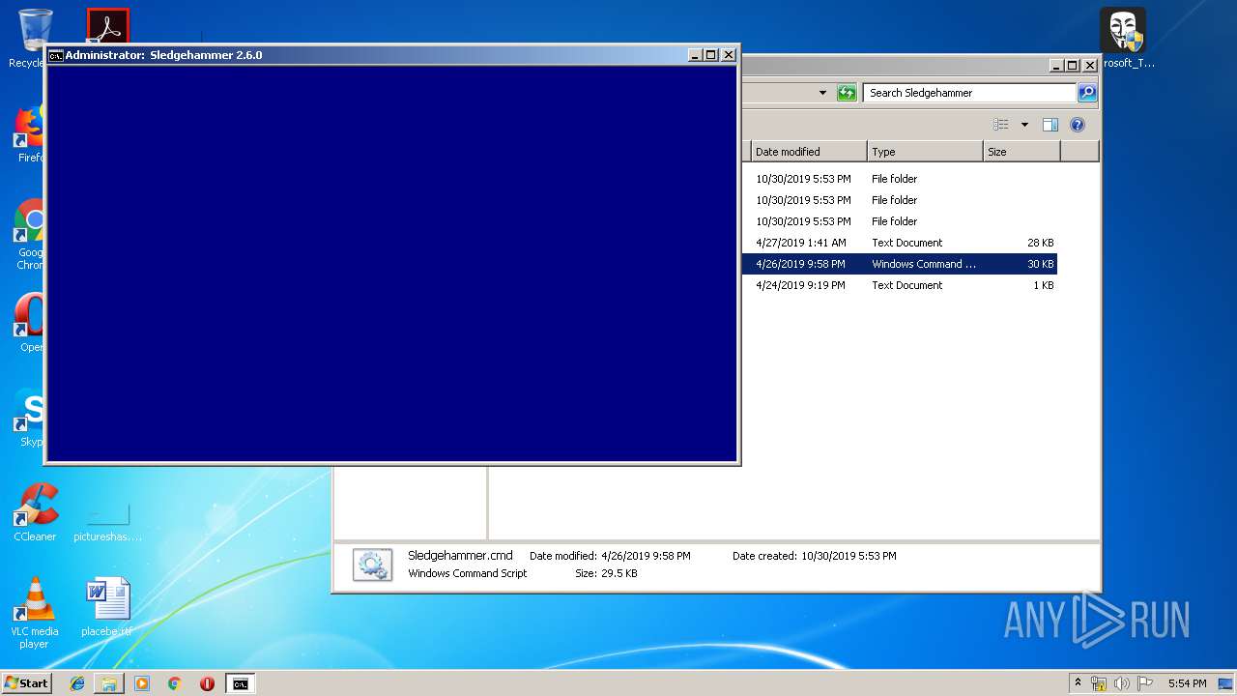This screenshot has width=1237, height=696.
Task: Select the Text Document row sized 1 KB
Action: click(900, 285)
